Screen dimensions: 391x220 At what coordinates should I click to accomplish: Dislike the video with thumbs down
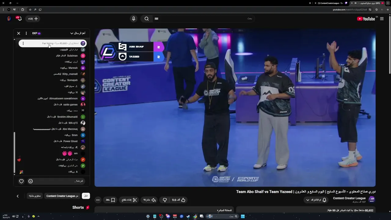[165, 200]
